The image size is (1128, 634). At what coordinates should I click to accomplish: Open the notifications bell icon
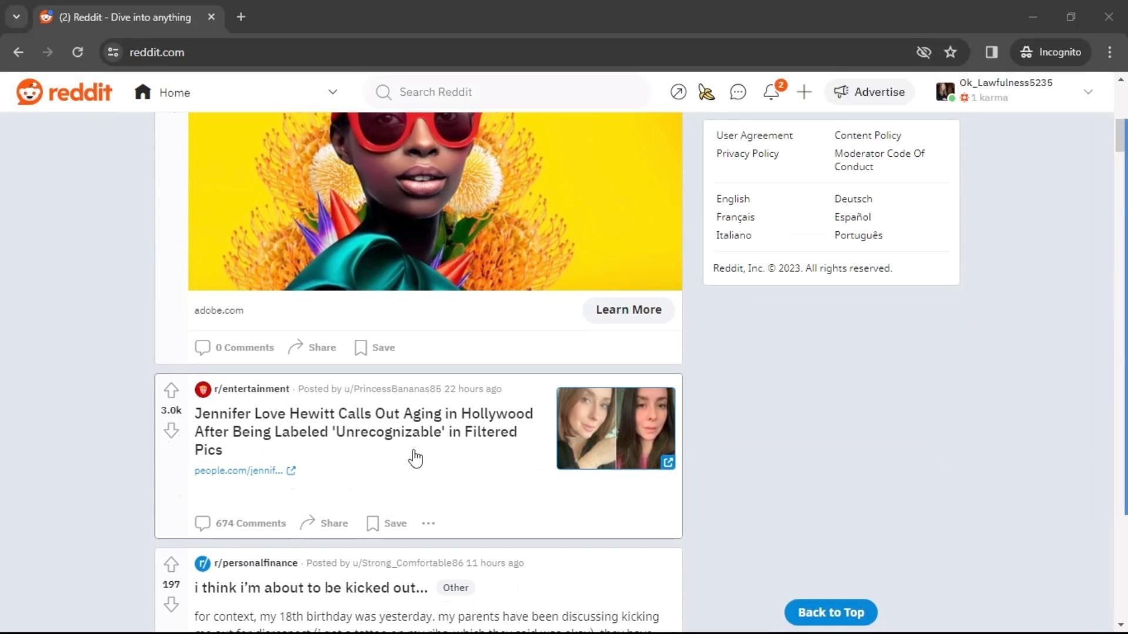click(771, 92)
